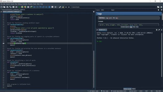Run file with the green play icon
The width and height of the screenshot is (163, 92).
(x=19, y=7)
